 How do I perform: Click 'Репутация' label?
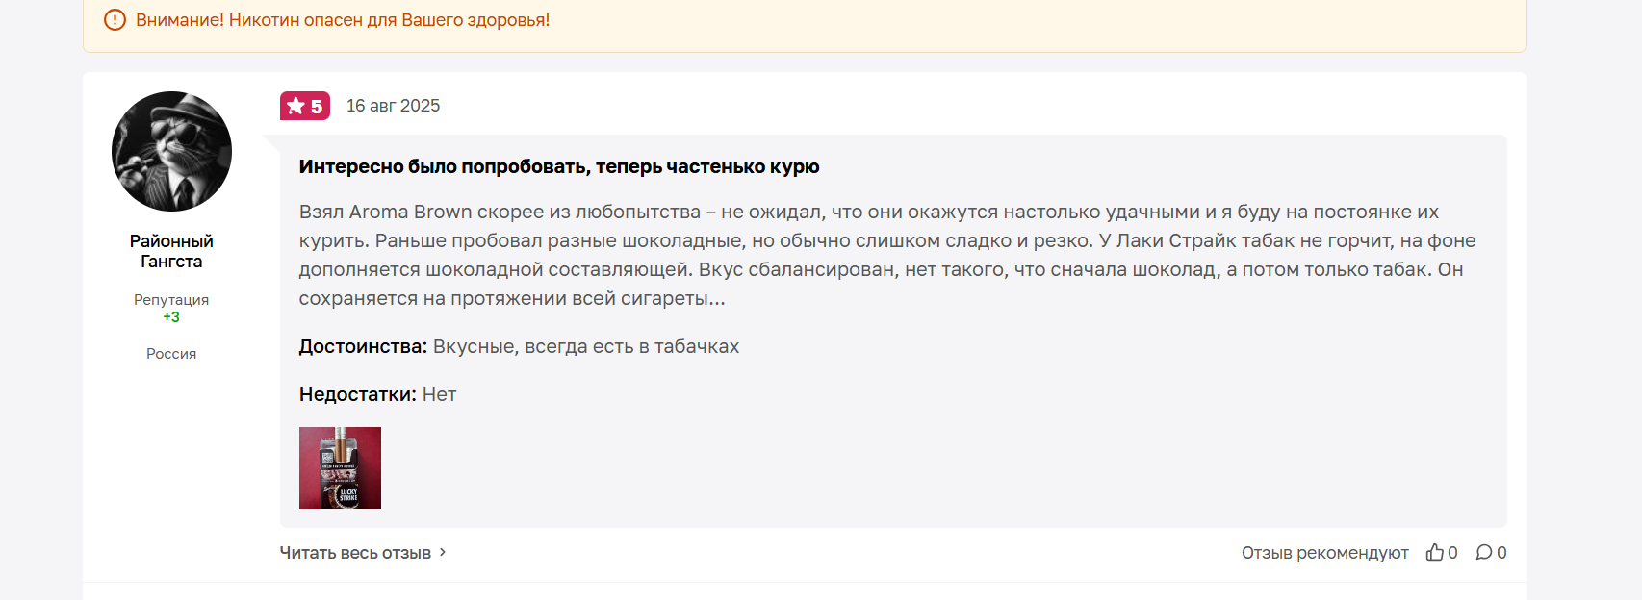171,300
